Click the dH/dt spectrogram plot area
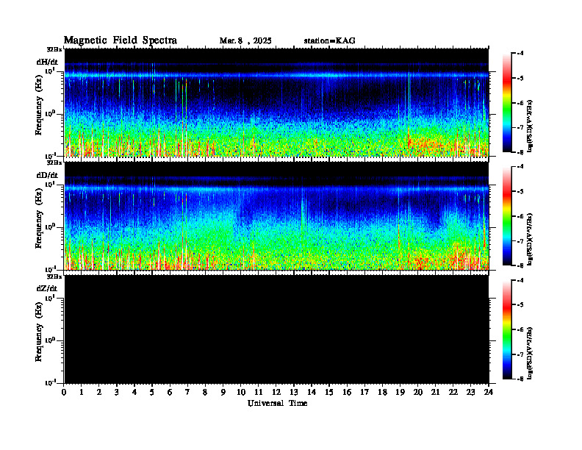582x450 pixels. pyautogui.click(x=276, y=102)
